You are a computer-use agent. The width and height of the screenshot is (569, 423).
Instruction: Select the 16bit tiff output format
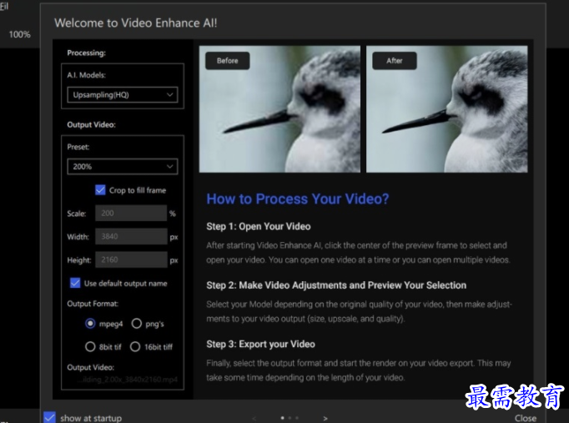coord(135,347)
